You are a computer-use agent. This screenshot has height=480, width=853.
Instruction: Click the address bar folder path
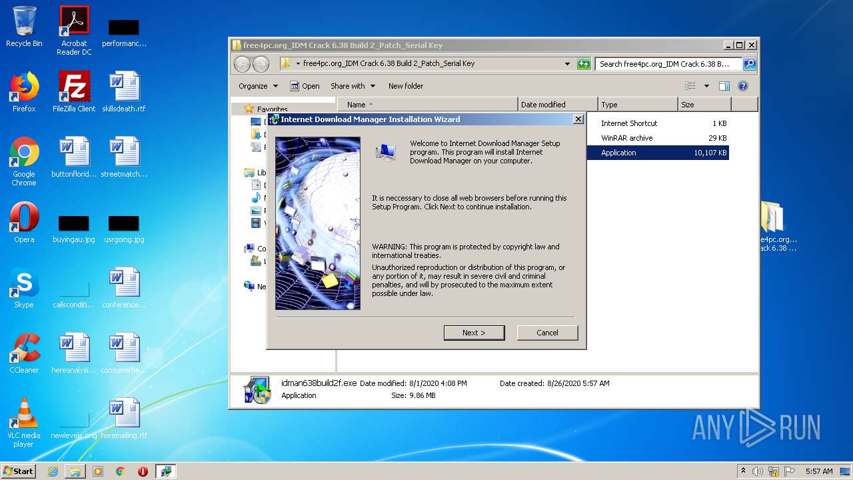(389, 64)
